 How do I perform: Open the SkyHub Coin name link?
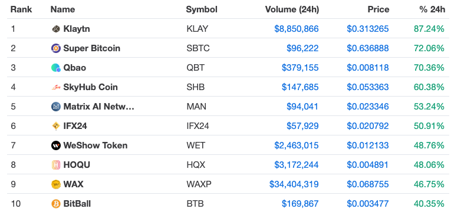pos(91,87)
